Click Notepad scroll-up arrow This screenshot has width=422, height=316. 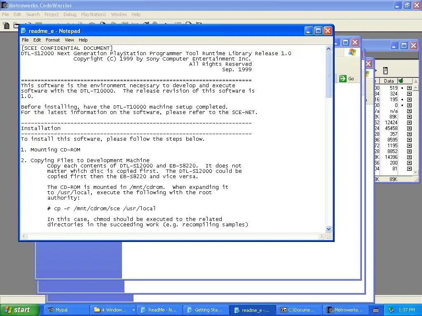click(328, 49)
